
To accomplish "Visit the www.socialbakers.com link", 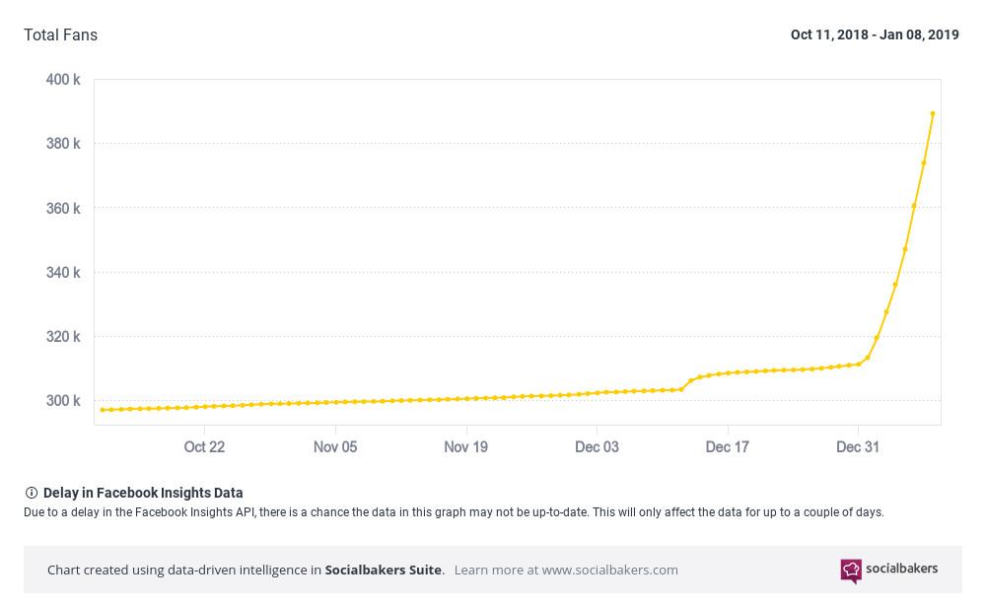I will point(609,570).
